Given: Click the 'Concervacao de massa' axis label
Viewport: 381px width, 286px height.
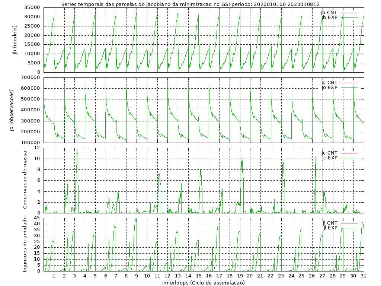Looking at the screenshot, I should [x=25, y=180].
